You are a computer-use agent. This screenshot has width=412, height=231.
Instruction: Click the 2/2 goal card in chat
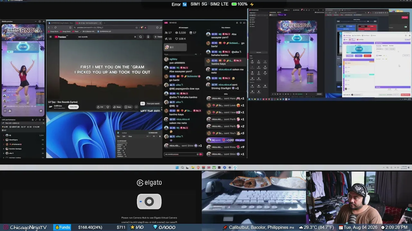pos(175,47)
